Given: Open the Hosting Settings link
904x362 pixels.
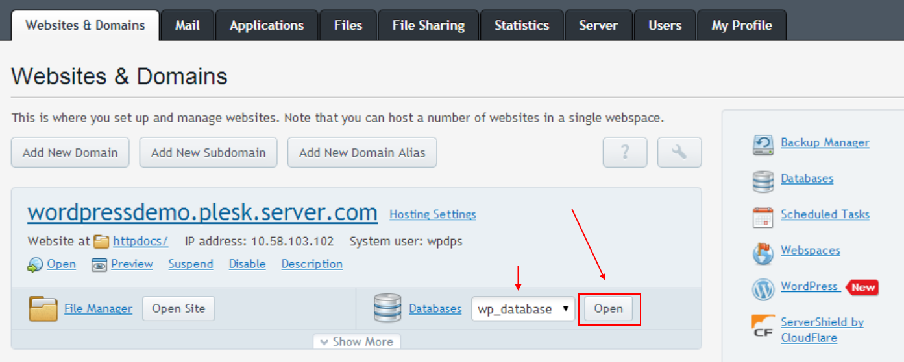Looking at the screenshot, I should point(432,214).
